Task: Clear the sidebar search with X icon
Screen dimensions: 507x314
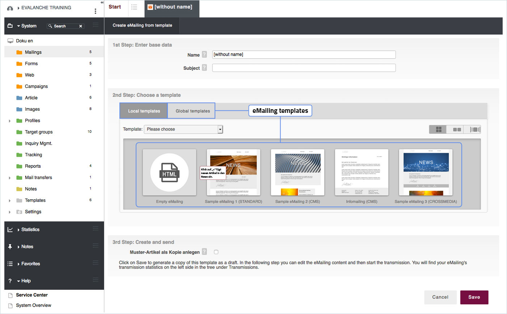Action: tap(81, 26)
